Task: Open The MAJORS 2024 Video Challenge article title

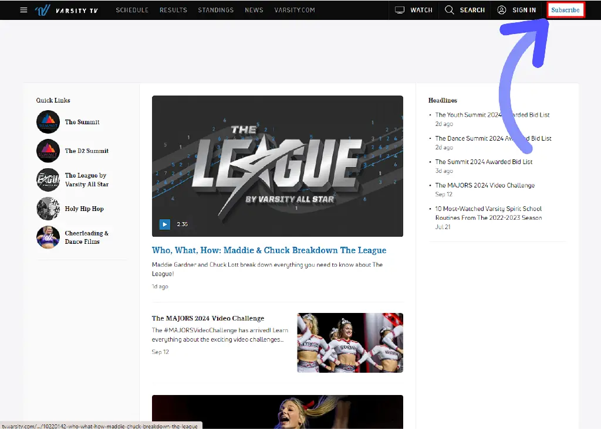Action: 208,318
